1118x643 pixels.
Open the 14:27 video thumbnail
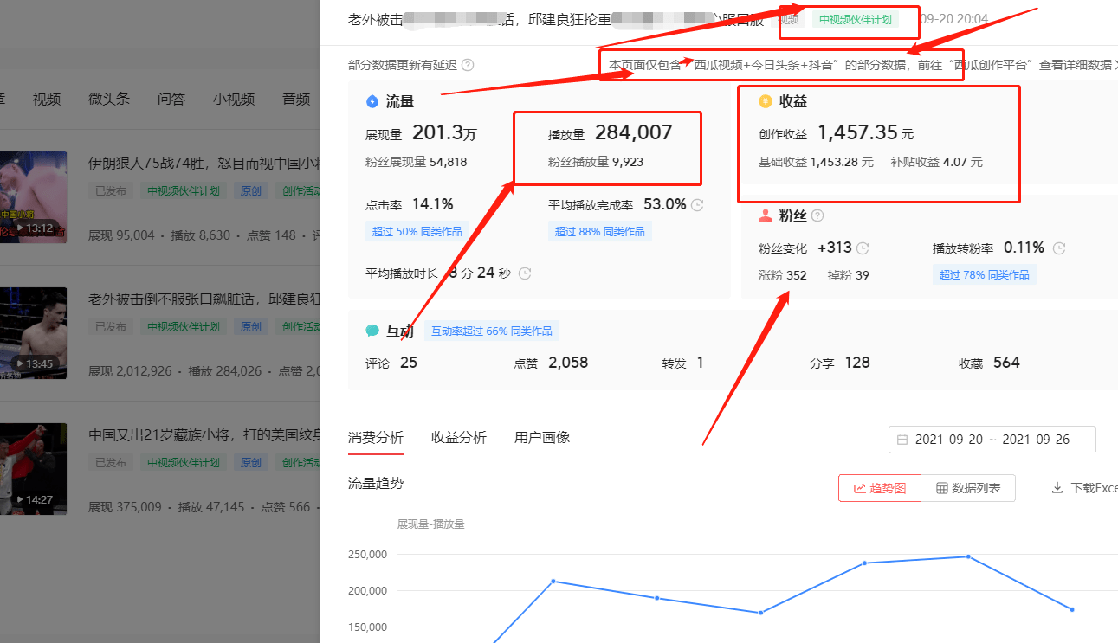point(33,468)
